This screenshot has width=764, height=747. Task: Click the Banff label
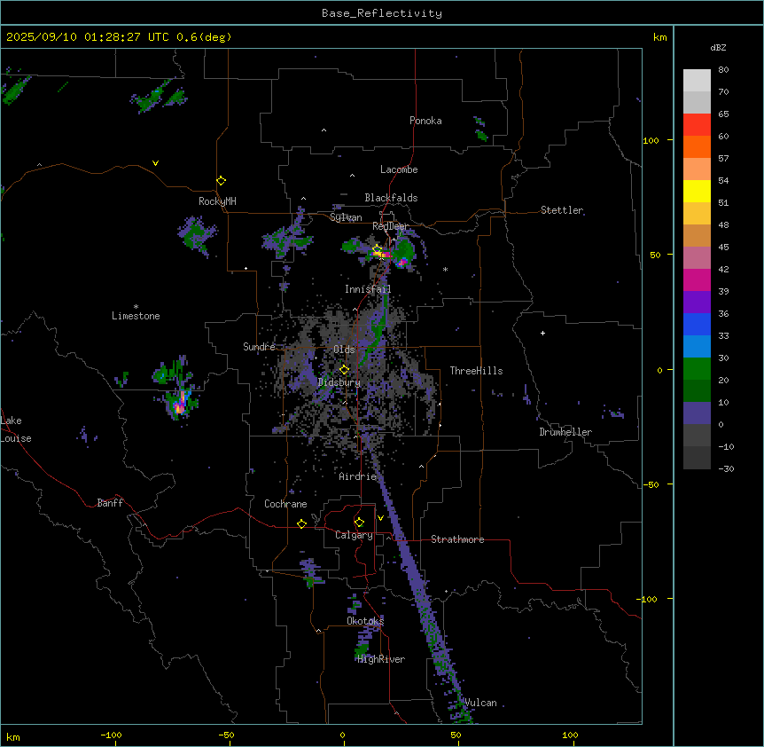coord(110,503)
